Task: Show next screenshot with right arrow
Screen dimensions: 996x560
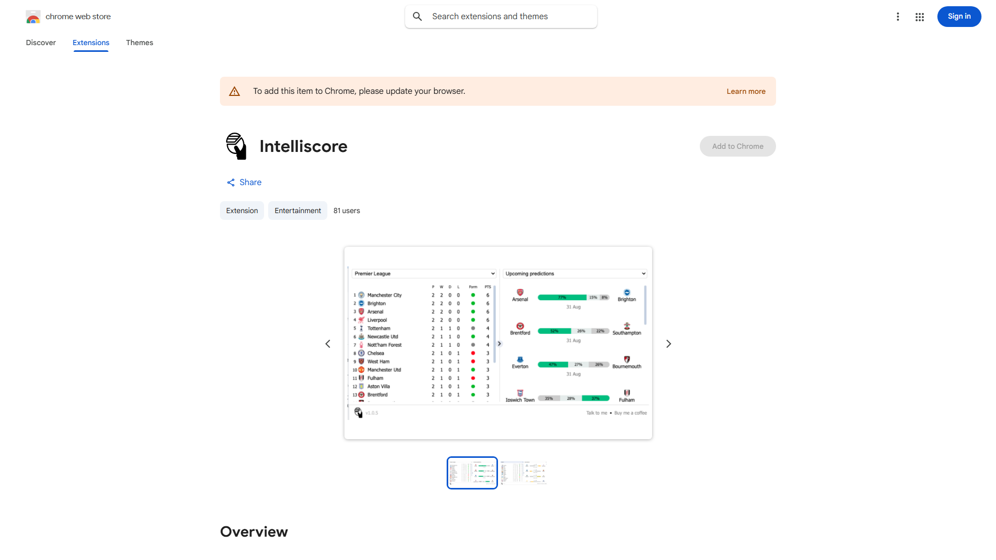Action: (668, 344)
